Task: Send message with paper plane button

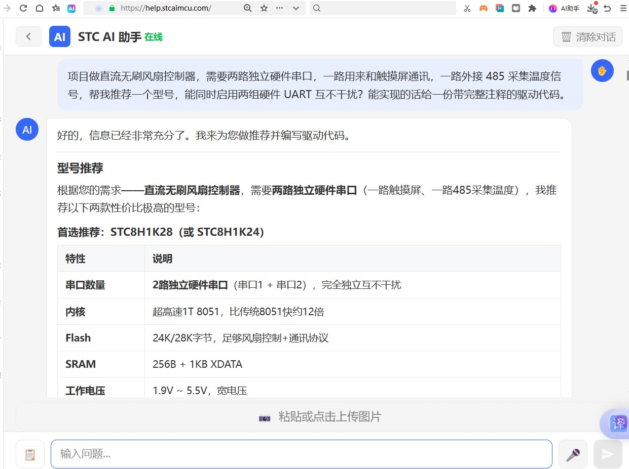Action: coord(608,454)
